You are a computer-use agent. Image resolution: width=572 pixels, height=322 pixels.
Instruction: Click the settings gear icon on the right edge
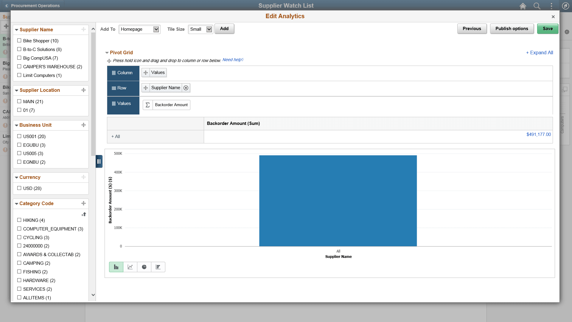tap(567, 32)
